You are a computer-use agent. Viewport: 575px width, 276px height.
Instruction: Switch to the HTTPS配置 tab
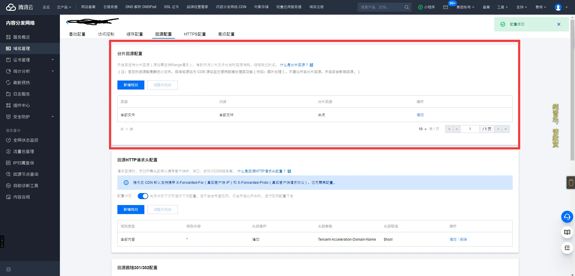tap(195, 34)
